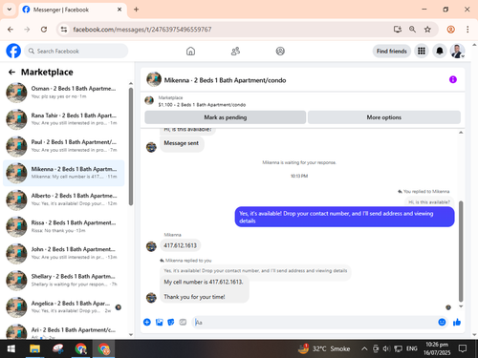The width and height of the screenshot is (478, 358).
Task: Switch to the Messenger | Facebook tab
Action: click(x=72, y=10)
